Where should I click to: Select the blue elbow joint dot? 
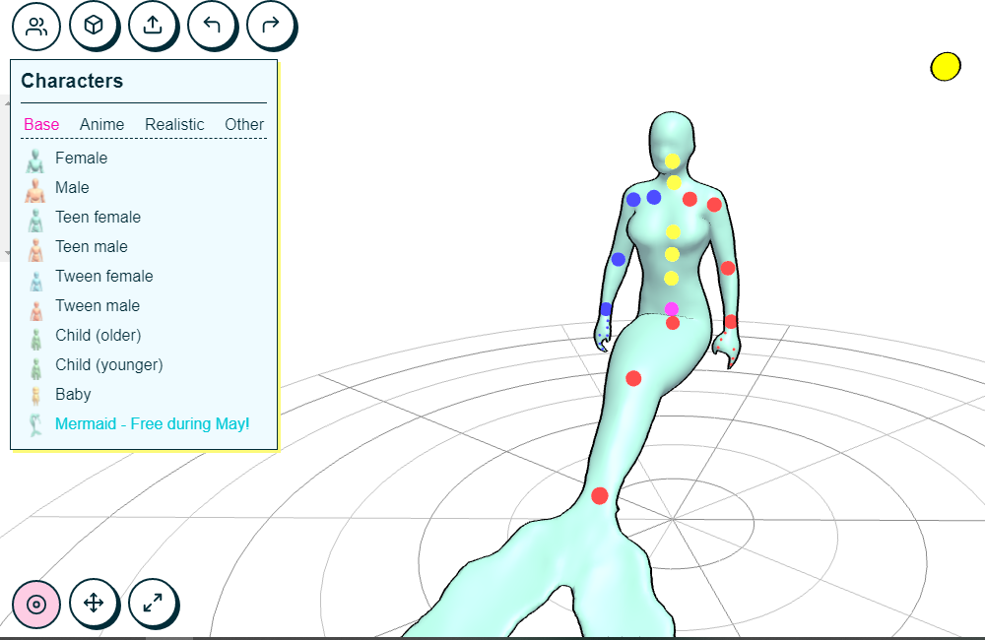click(x=619, y=259)
